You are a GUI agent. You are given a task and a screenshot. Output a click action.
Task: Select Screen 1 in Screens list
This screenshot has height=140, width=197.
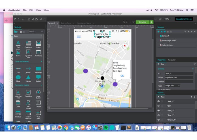166,36
